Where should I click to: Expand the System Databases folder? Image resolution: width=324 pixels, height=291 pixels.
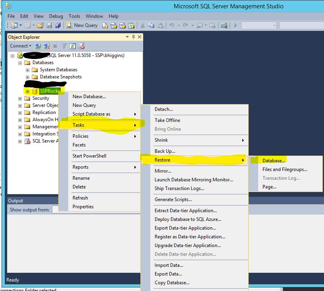[27, 70]
